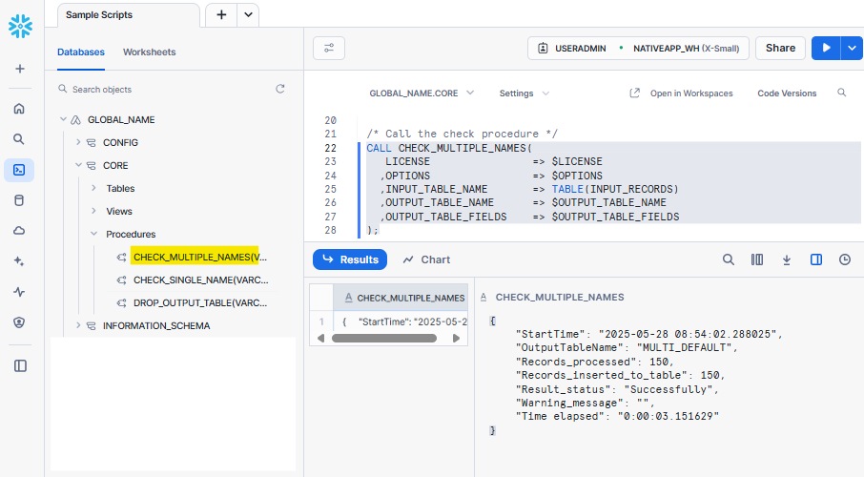Open the Home icon in sidebar
The height and width of the screenshot is (477, 864).
(x=19, y=109)
